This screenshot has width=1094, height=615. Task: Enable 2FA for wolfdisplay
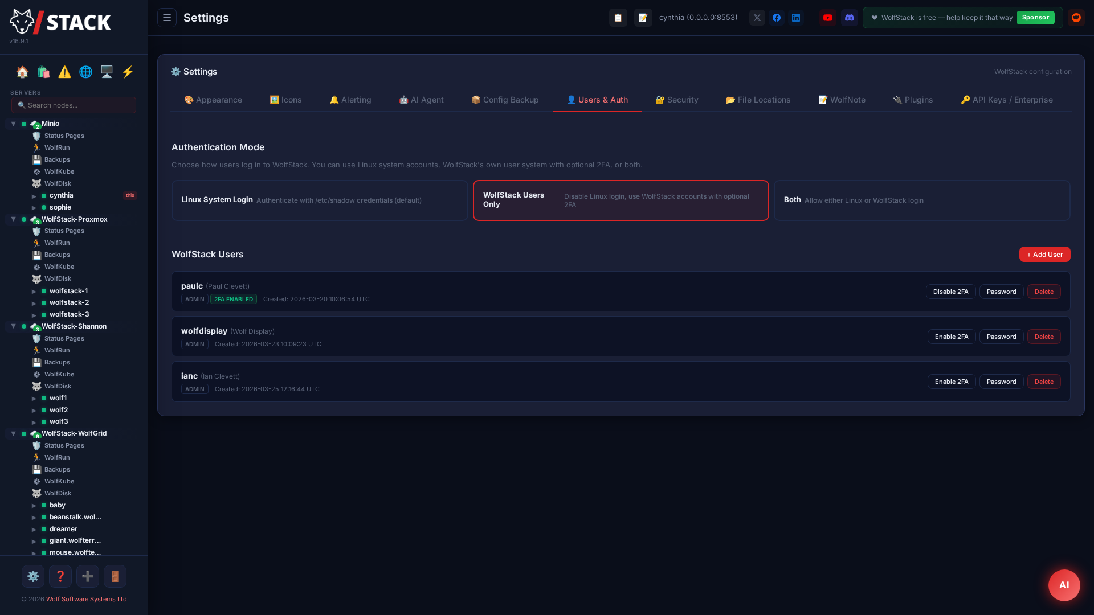coord(952,337)
